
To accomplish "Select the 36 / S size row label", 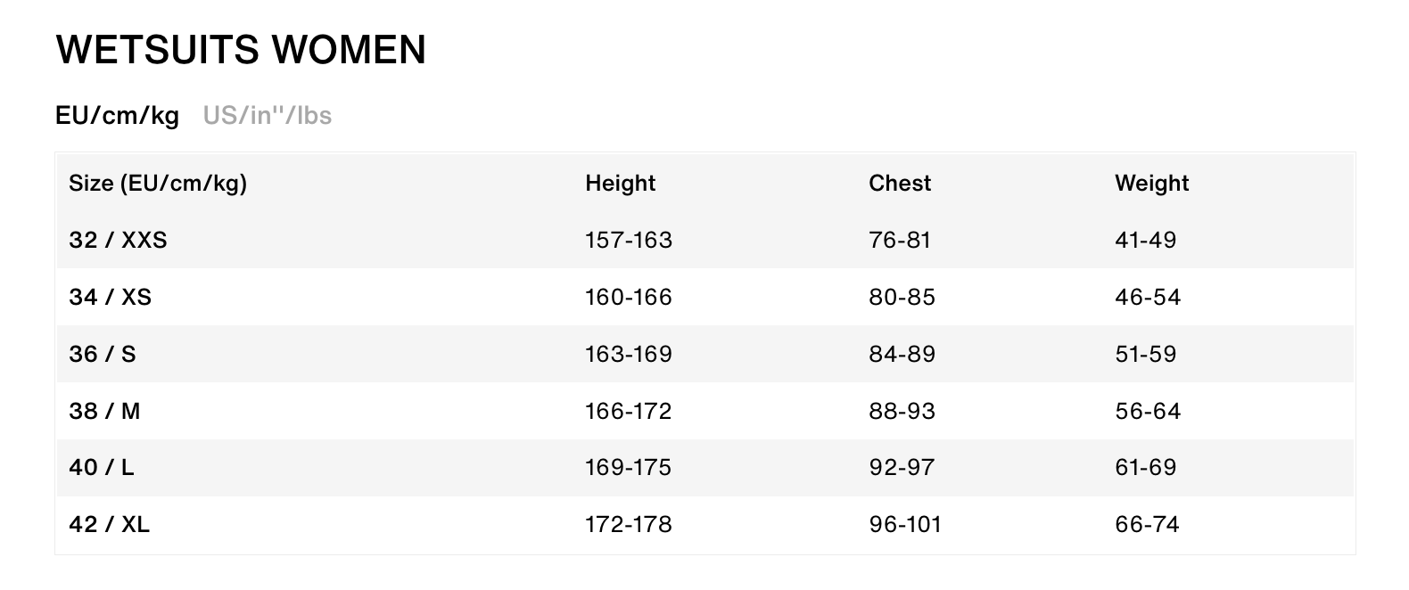I will click(x=103, y=354).
